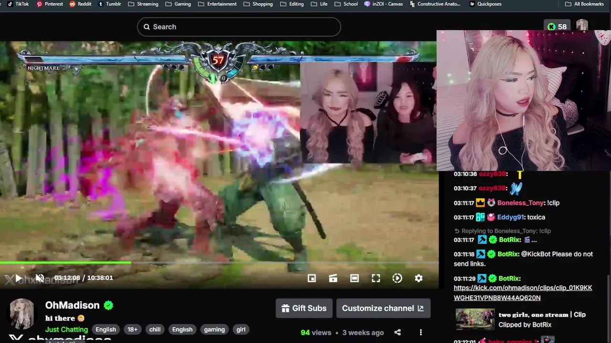Screen dimensions: 611x343
Task: Click Eddyg91 username in chat
Action: (511, 217)
